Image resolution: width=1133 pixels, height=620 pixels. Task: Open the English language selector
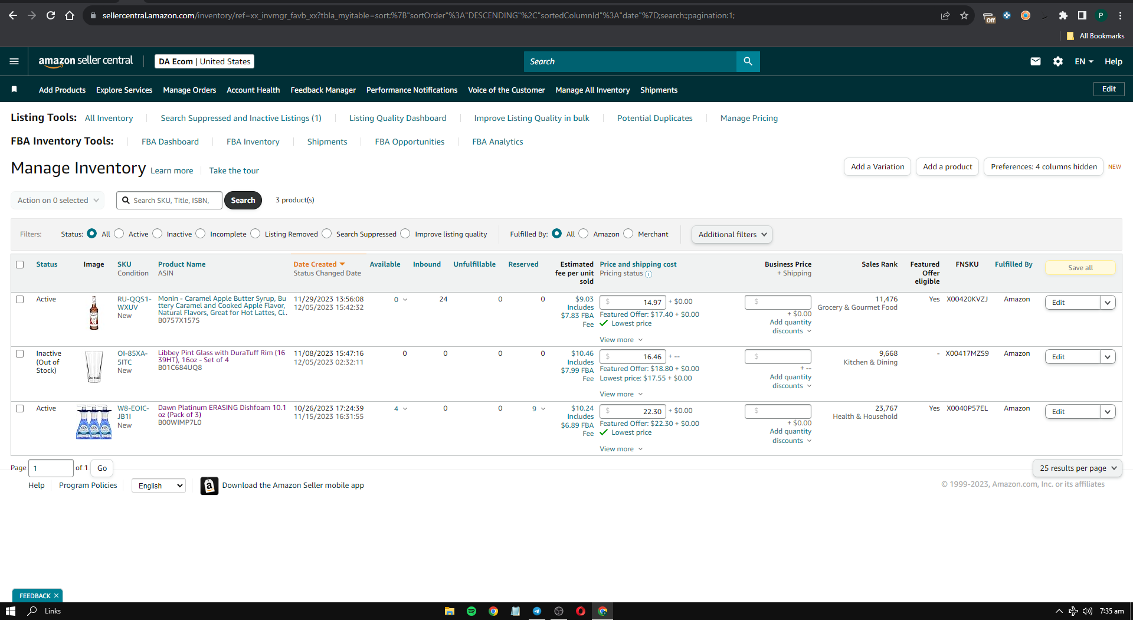coord(159,485)
